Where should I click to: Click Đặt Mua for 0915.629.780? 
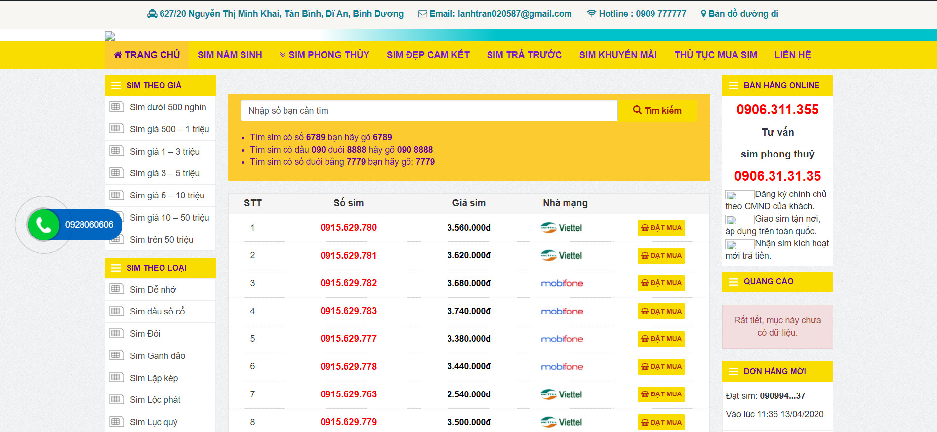[661, 228]
